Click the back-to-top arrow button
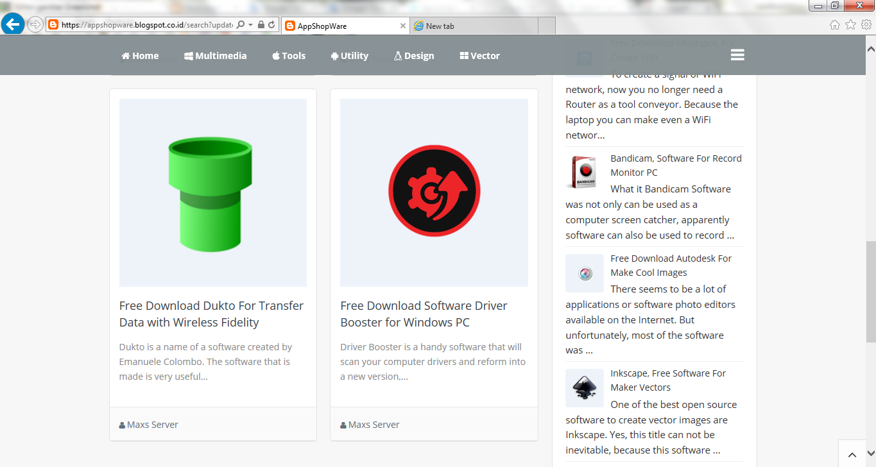This screenshot has width=876, height=467. (x=853, y=455)
